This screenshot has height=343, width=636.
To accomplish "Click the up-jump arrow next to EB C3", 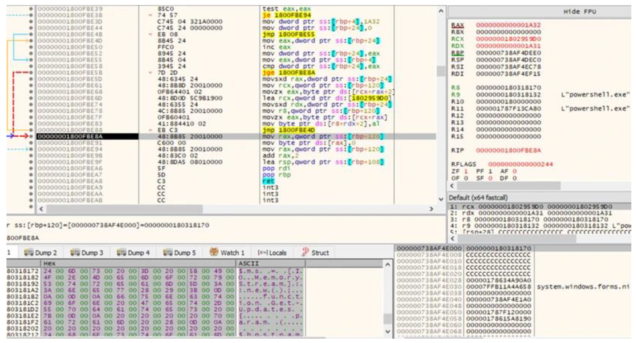I will pyautogui.click(x=151, y=130).
